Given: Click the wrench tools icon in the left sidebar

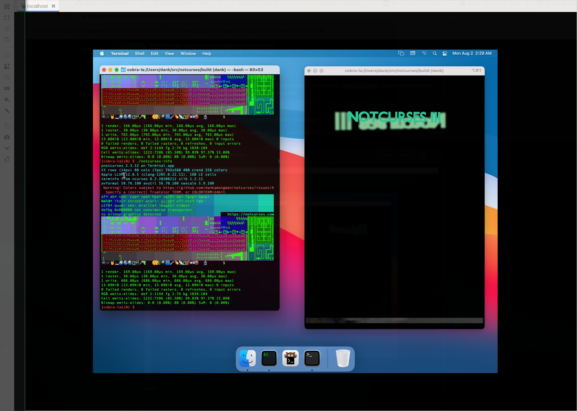Looking at the screenshot, I should 7,111.
